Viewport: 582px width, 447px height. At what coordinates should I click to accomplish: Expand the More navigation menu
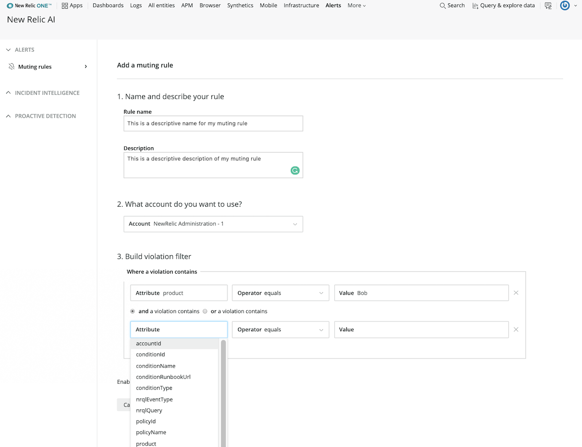[356, 5]
